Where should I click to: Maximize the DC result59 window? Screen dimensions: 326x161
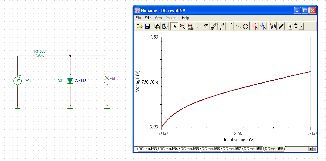pos(305,11)
